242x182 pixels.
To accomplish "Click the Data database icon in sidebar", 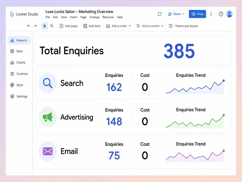I will tap(12, 51).
